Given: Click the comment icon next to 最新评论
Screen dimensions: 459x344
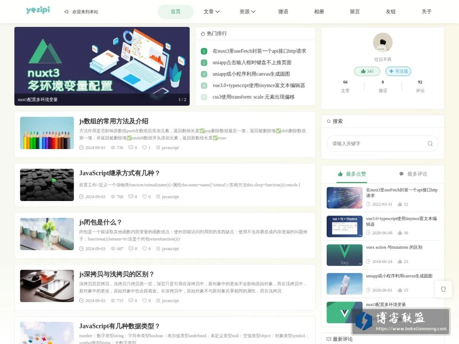Looking at the screenshot, I should click(329, 339).
